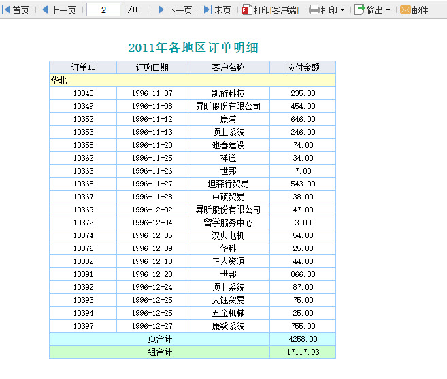Click the 客户名称 column header
This screenshot has height=379, width=447.
[x=228, y=67]
